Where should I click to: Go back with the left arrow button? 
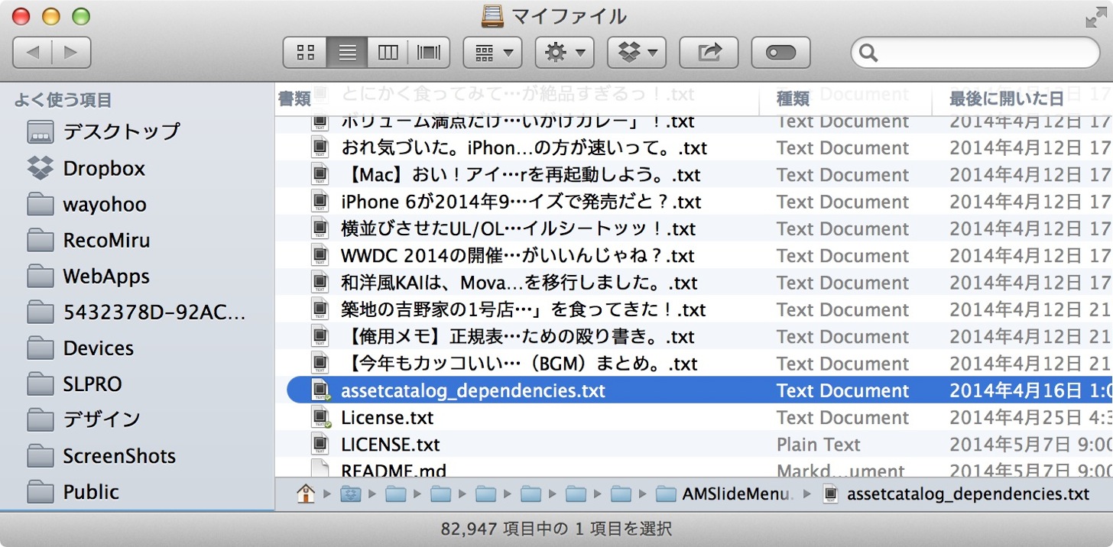point(33,53)
